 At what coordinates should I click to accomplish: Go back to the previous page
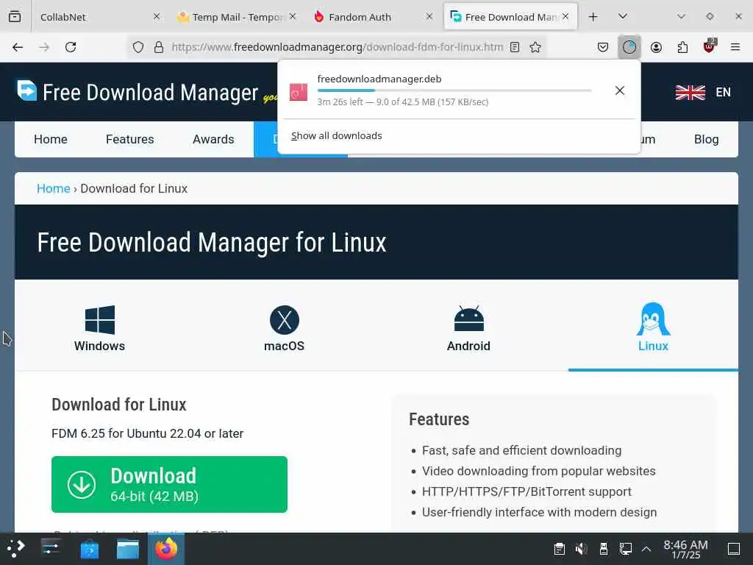[x=18, y=47]
